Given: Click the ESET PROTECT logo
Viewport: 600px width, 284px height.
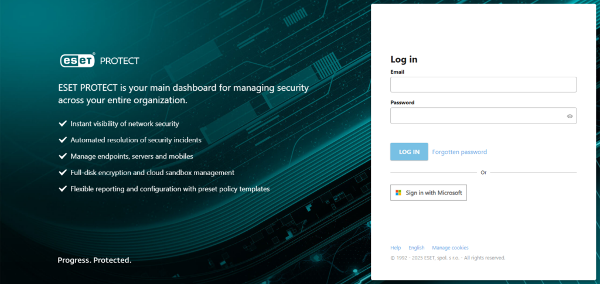Looking at the screenshot, I should point(100,60).
